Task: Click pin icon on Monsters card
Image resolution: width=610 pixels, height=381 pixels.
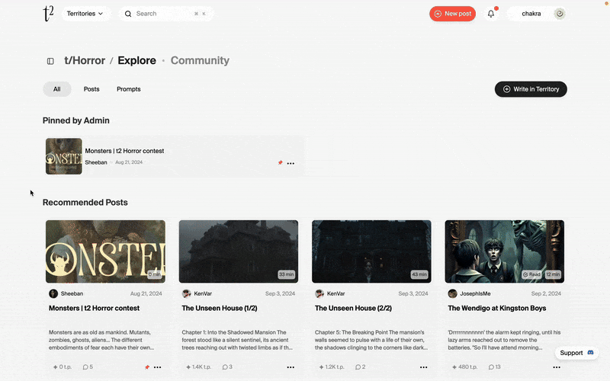Action: click(x=147, y=367)
